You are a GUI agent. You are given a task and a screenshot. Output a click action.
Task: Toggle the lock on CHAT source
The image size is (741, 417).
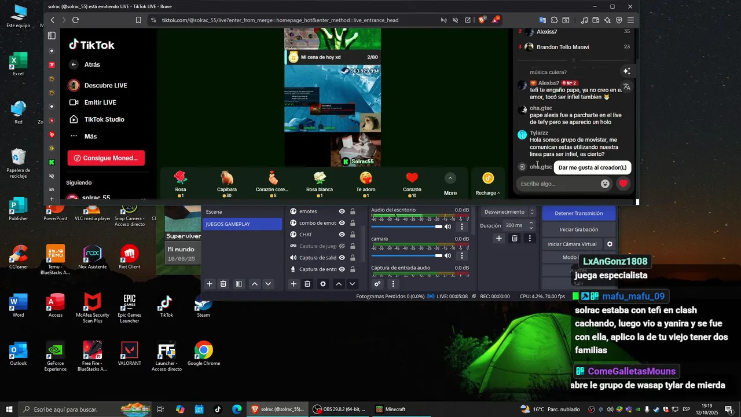tap(353, 235)
